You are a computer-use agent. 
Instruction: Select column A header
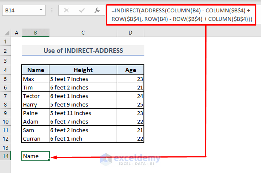[x=17, y=33]
